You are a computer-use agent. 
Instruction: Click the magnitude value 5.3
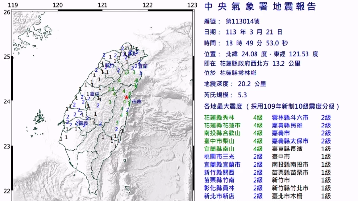pos(242,95)
